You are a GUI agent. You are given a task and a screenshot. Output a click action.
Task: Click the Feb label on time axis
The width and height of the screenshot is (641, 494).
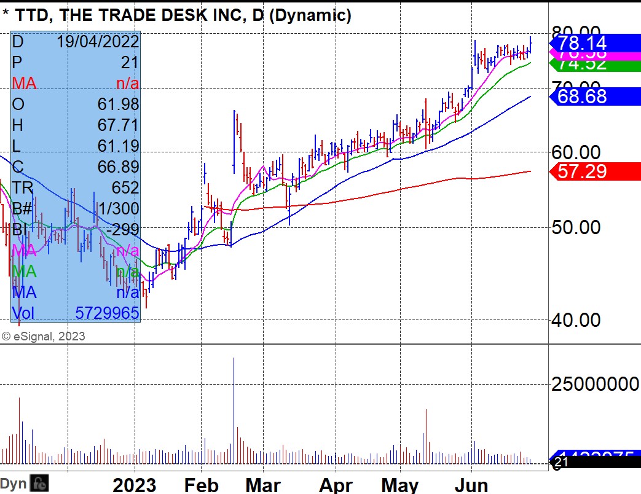tap(201, 485)
